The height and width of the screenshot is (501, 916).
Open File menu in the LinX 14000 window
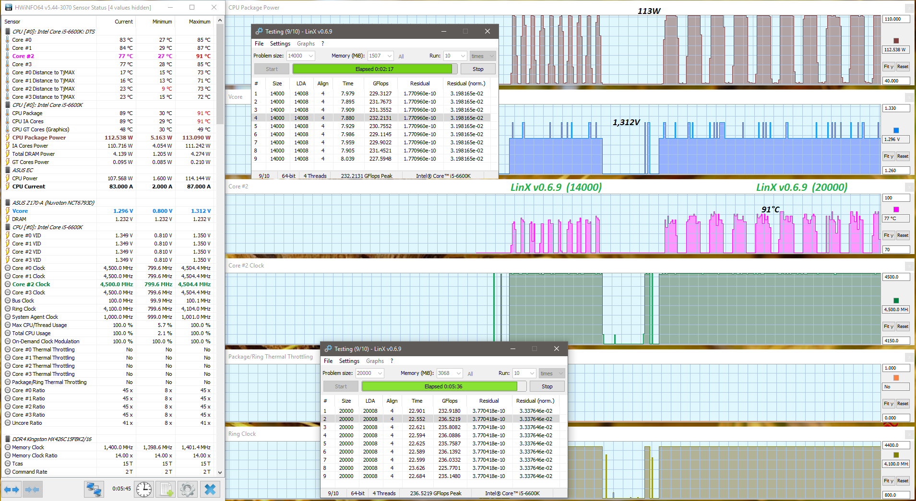pyautogui.click(x=259, y=44)
